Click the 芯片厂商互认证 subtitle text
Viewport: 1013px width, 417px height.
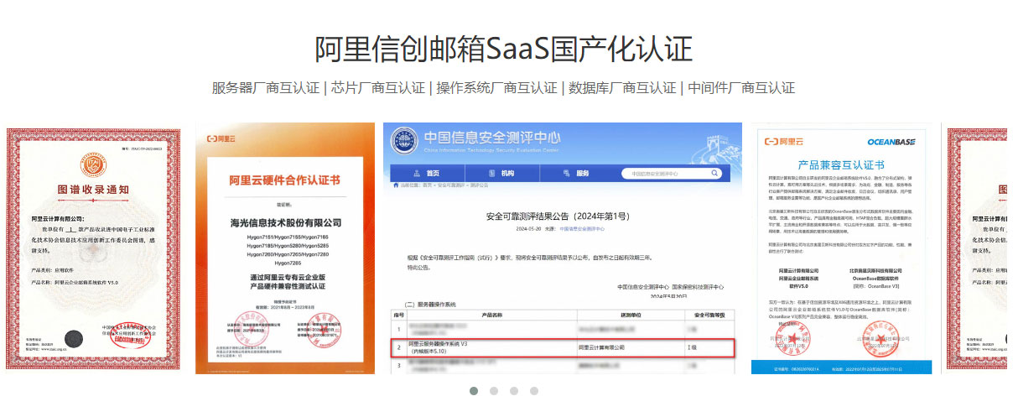(x=377, y=88)
